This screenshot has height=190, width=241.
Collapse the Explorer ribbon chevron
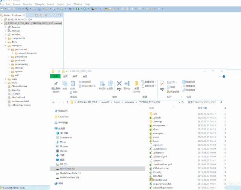pos(220,76)
